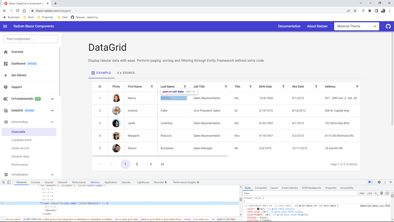Open the DevTools Lighthouse tab
This screenshot has height=222, width=394.
tap(143, 182)
